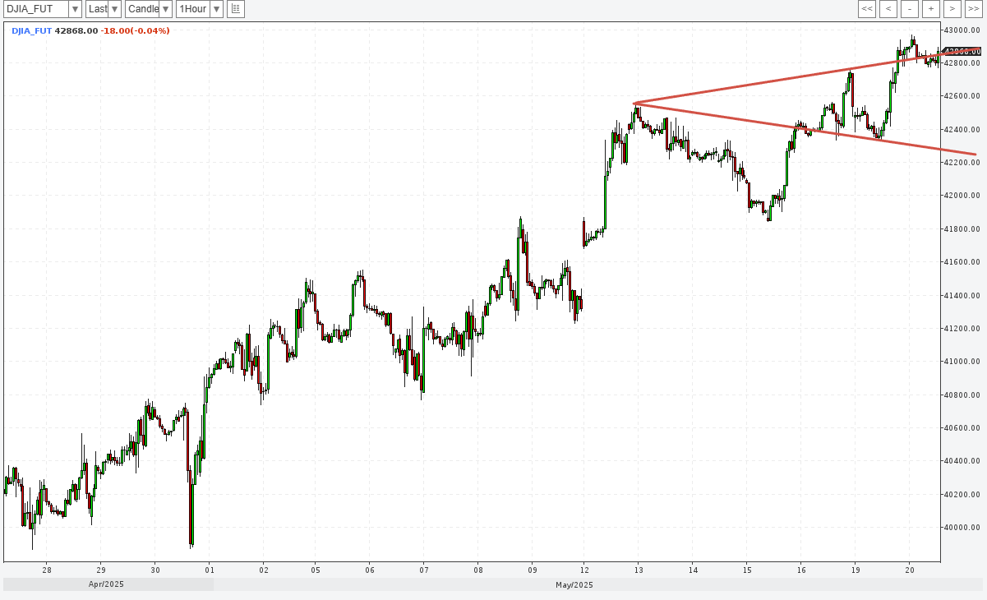987x600 pixels.
Task: Open the DJIA_FUT symbol dropdown arrow
Action: pyautogui.click(x=75, y=9)
